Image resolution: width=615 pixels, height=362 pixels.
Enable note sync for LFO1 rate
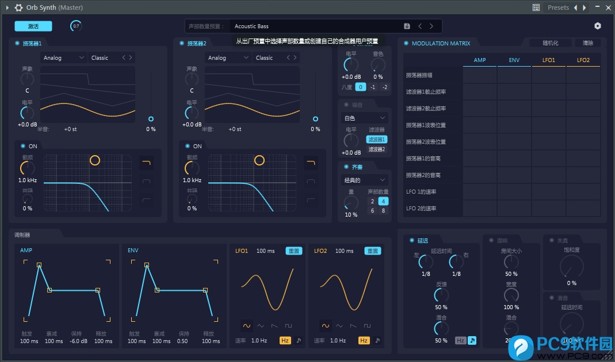pos(299,340)
